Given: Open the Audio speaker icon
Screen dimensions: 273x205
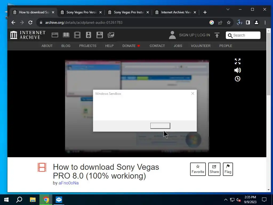Looking at the screenshot, I should coord(88,35).
